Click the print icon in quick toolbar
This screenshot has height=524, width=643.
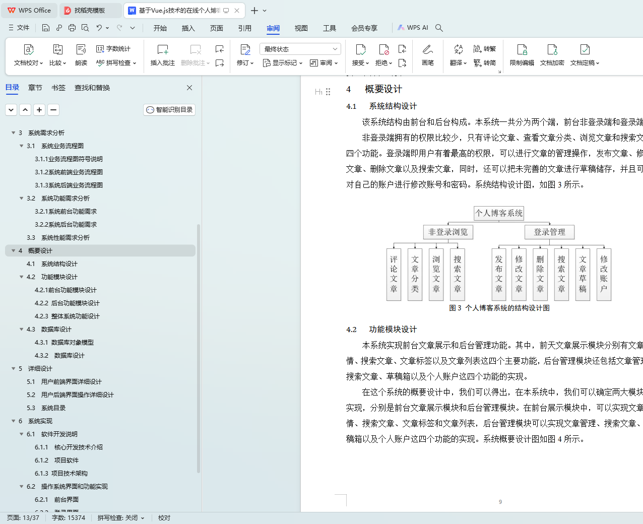(x=72, y=28)
